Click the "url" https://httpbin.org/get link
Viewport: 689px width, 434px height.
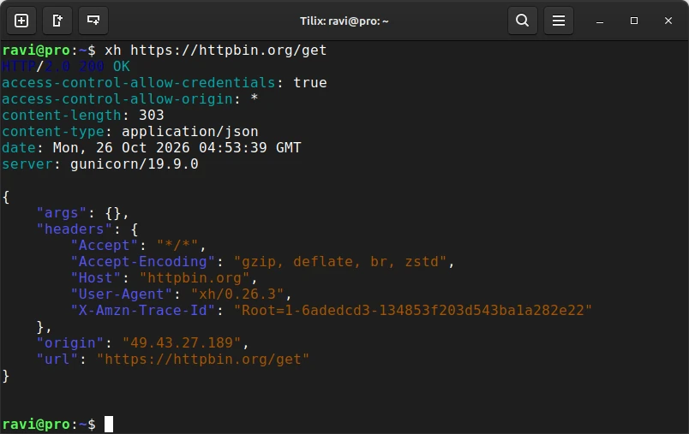(x=203, y=359)
